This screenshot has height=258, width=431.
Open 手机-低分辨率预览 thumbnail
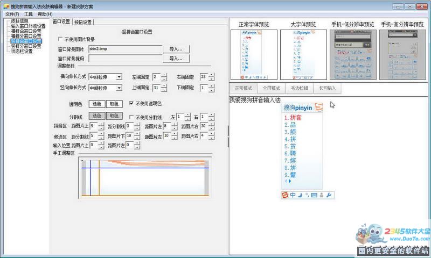coord(353,55)
